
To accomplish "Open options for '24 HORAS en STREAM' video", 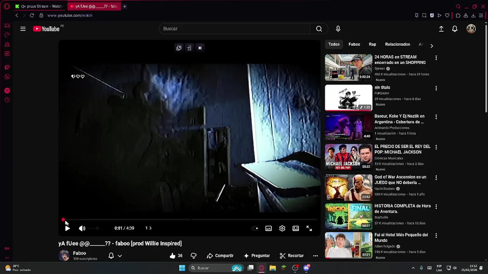I will 436,58.
